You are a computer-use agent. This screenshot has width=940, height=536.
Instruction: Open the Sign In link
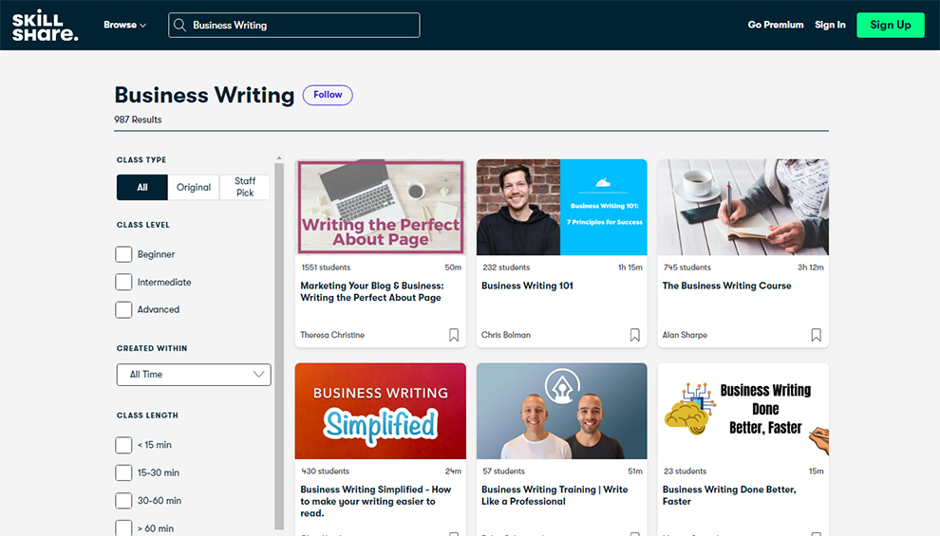(x=830, y=25)
